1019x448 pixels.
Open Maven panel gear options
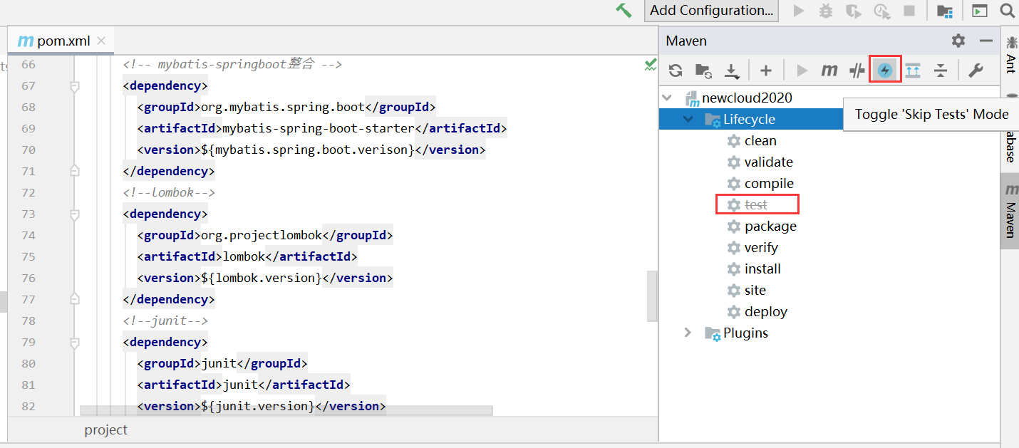tap(958, 41)
